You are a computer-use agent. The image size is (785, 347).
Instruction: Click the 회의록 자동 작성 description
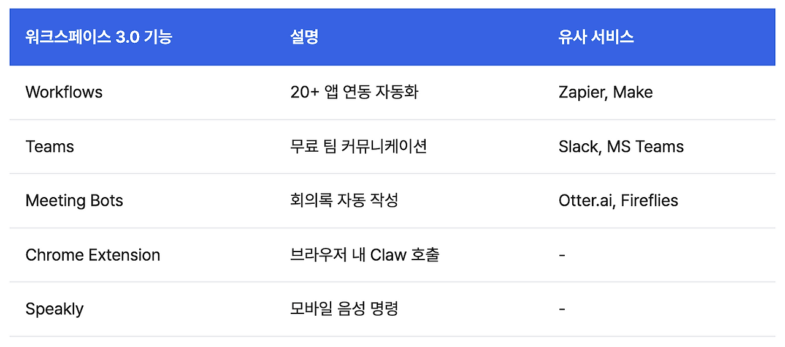[x=344, y=201]
